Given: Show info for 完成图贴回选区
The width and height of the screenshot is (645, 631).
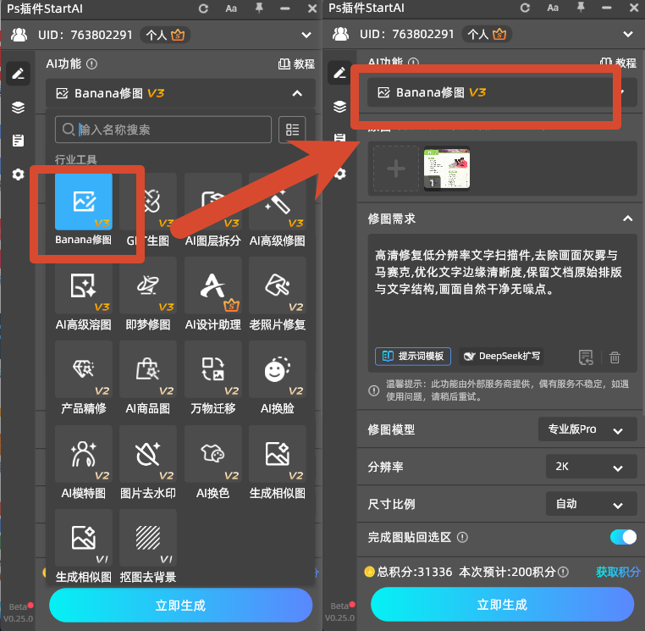Looking at the screenshot, I should 462,537.
